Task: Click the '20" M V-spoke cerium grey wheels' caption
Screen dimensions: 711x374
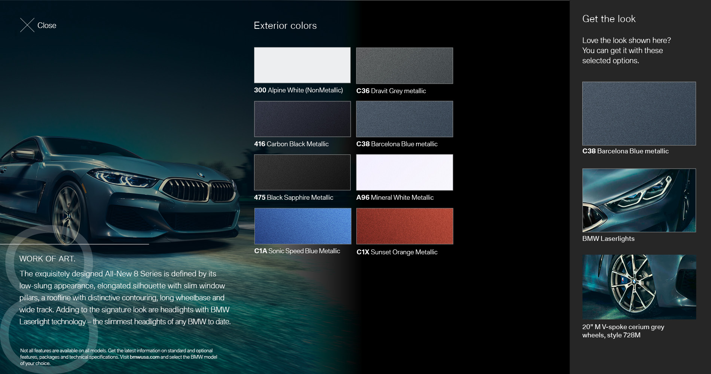Action: tap(623, 331)
